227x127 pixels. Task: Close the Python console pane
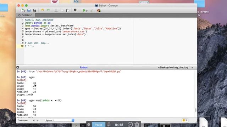coord(18,67)
